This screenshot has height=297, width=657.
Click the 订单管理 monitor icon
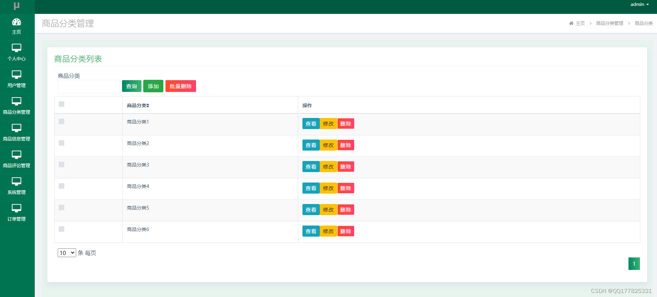point(17,208)
